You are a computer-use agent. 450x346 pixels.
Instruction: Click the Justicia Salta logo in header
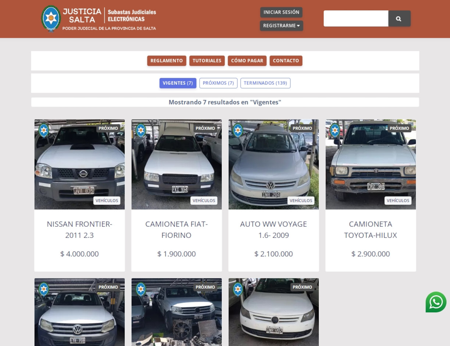[99, 18]
